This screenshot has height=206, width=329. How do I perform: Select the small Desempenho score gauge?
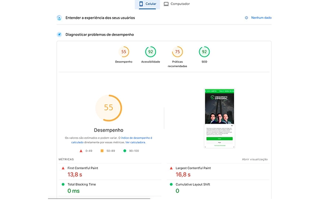point(124,52)
